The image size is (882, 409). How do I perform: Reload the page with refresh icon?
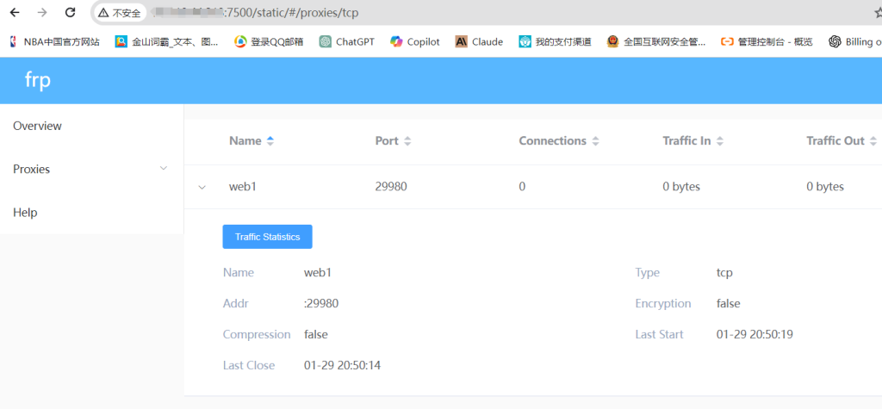point(70,13)
